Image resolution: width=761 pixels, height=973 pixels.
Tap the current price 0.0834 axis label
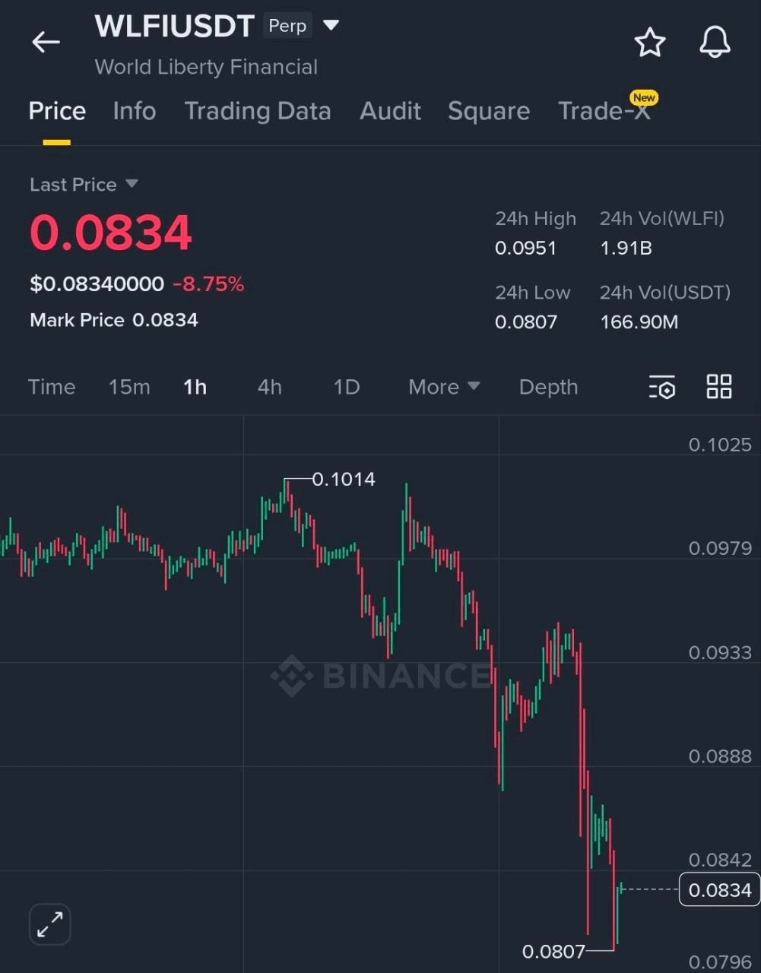[719, 890]
